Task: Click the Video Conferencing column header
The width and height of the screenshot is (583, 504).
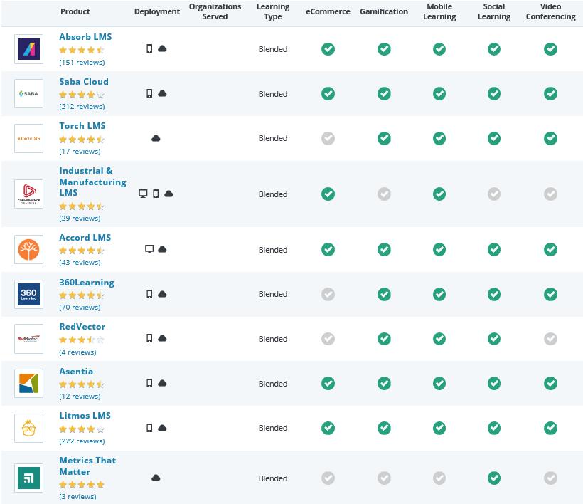Action: point(550,11)
